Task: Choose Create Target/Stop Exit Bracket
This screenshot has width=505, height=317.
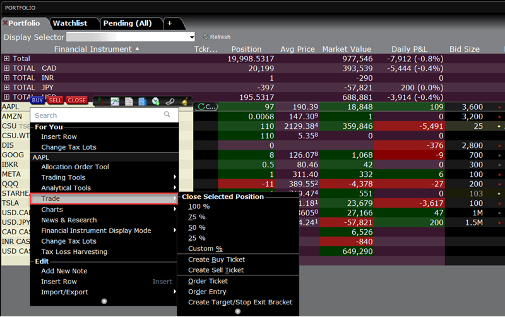Action: (x=241, y=302)
